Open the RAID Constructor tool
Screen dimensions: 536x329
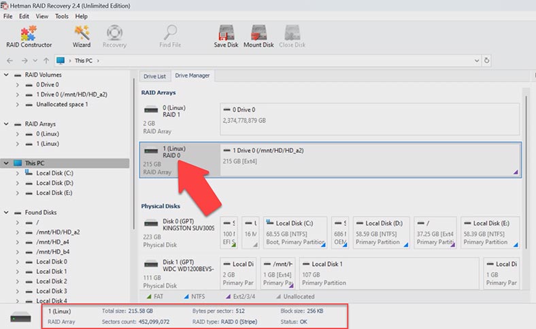pos(29,36)
